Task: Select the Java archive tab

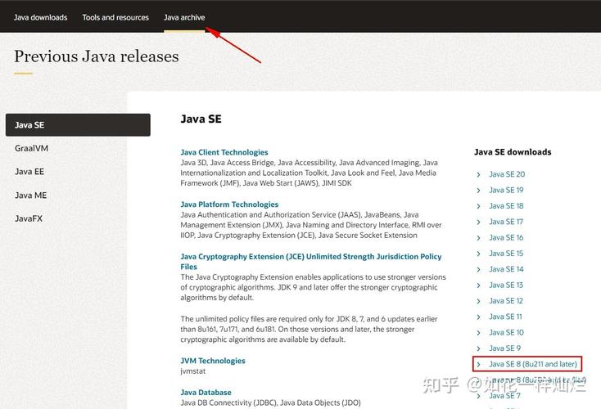Action: click(184, 17)
